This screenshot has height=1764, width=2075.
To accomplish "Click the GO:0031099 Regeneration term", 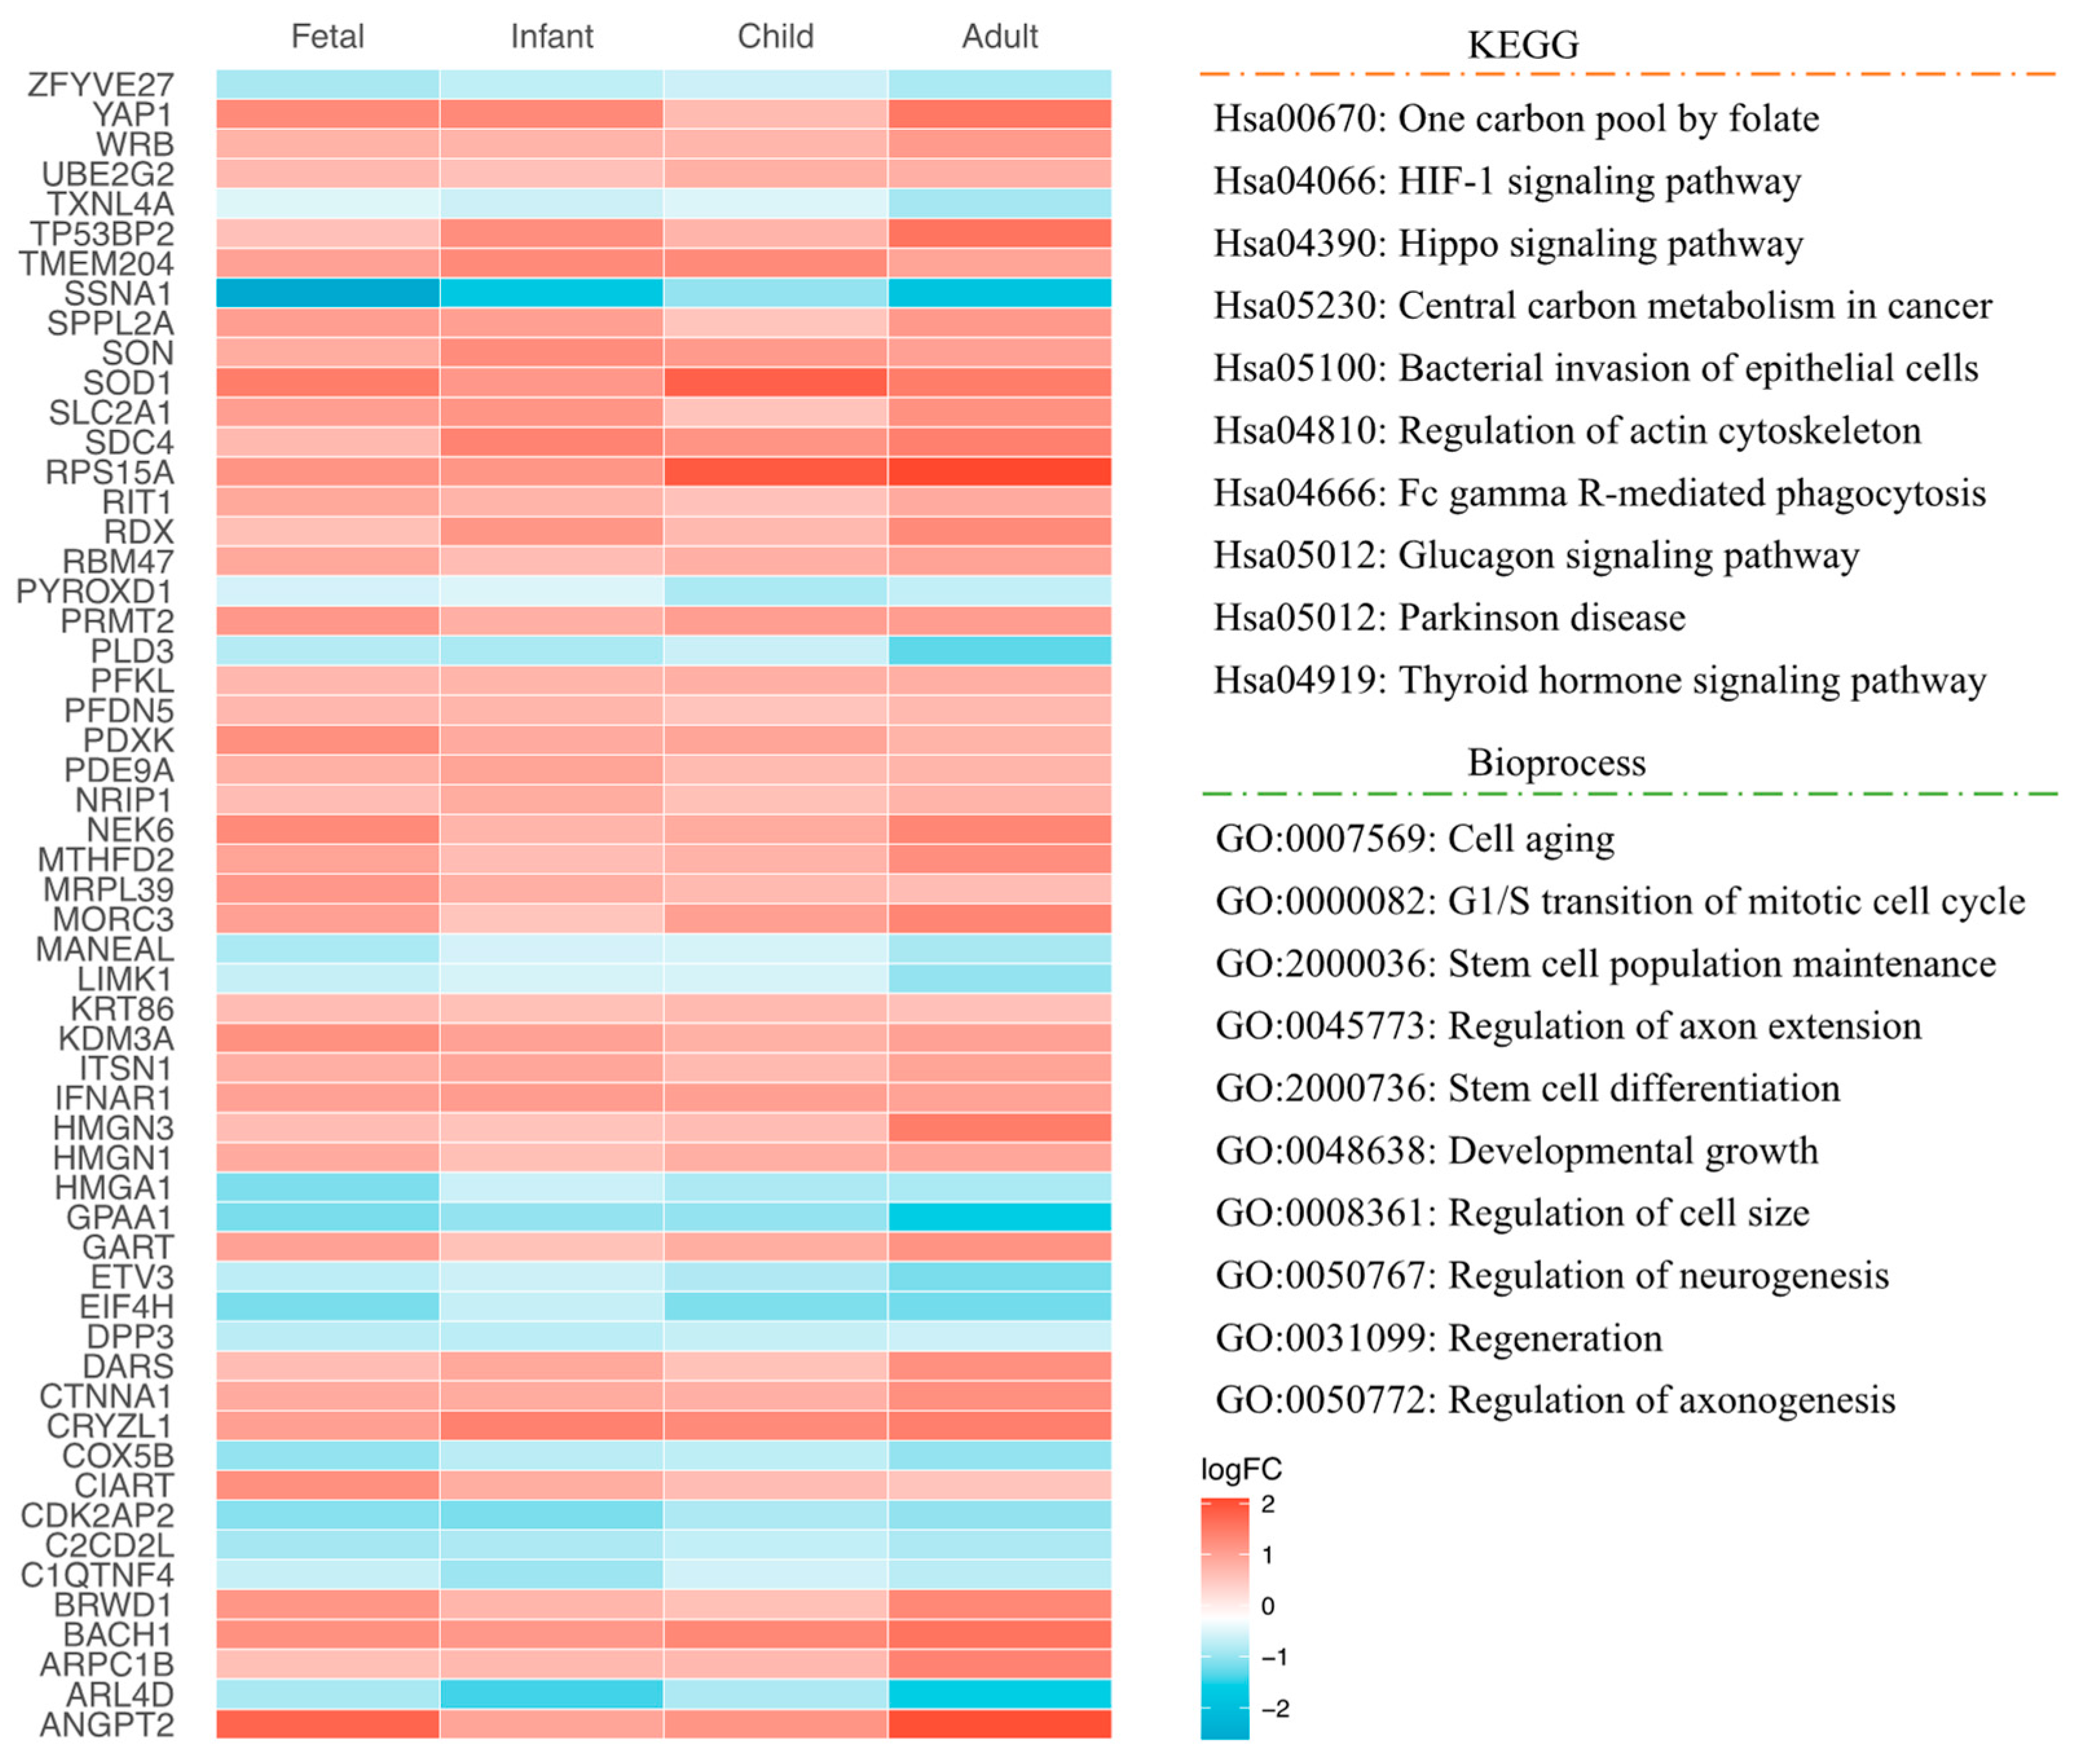I will pyautogui.click(x=1439, y=1338).
